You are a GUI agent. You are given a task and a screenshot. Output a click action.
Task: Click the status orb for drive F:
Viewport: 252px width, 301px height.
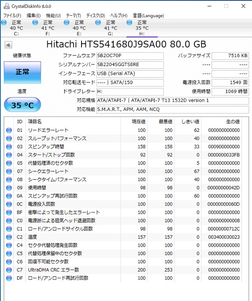[35, 23]
